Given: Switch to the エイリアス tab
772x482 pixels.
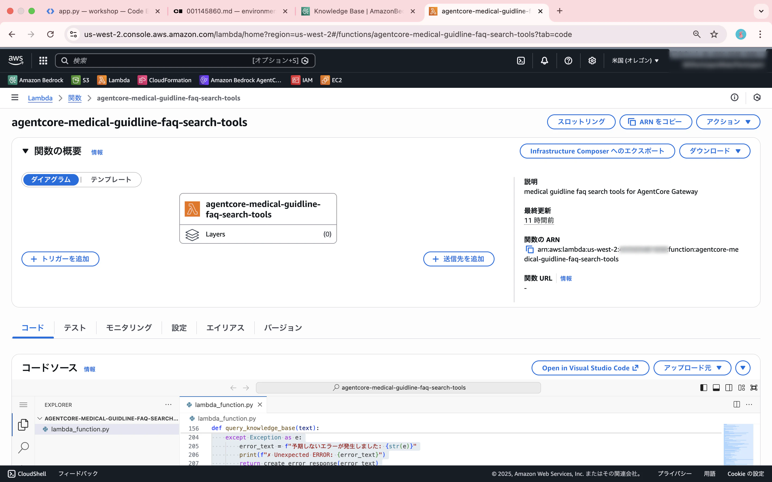Looking at the screenshot, I should tap(225, 328).
